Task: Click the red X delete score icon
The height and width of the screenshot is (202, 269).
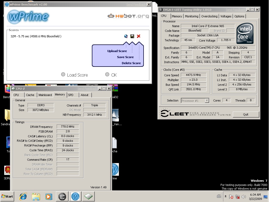Action: (139, 36)
